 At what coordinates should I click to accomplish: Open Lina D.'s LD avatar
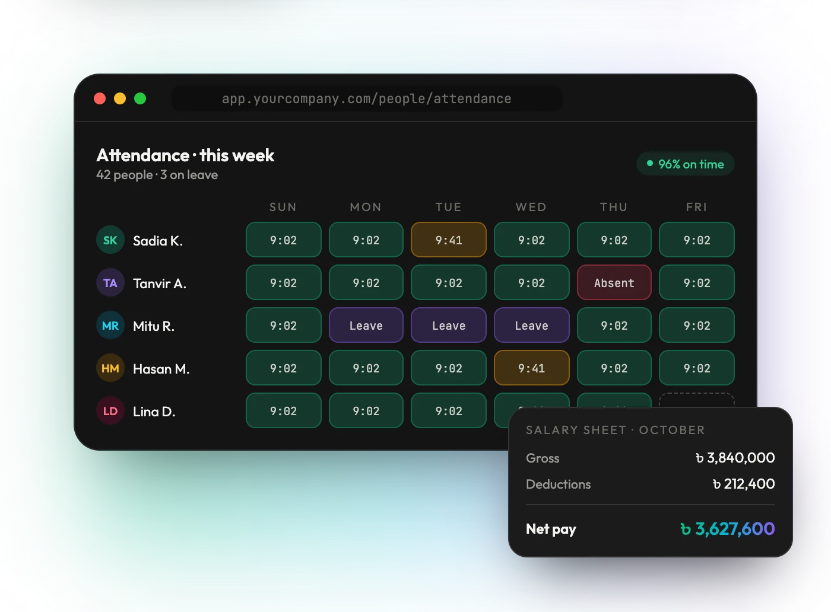point(110,411)
